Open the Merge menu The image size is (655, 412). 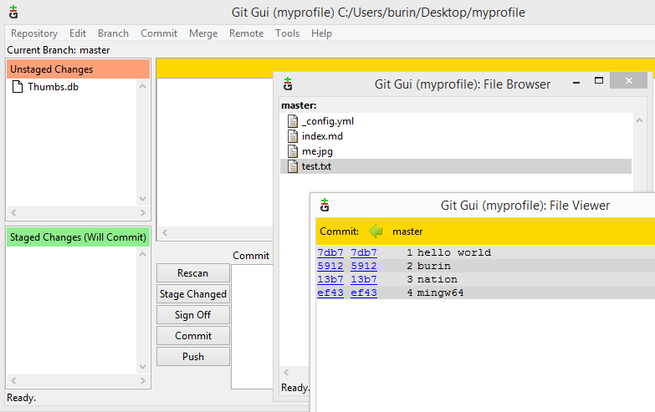[x=203, y=33]
